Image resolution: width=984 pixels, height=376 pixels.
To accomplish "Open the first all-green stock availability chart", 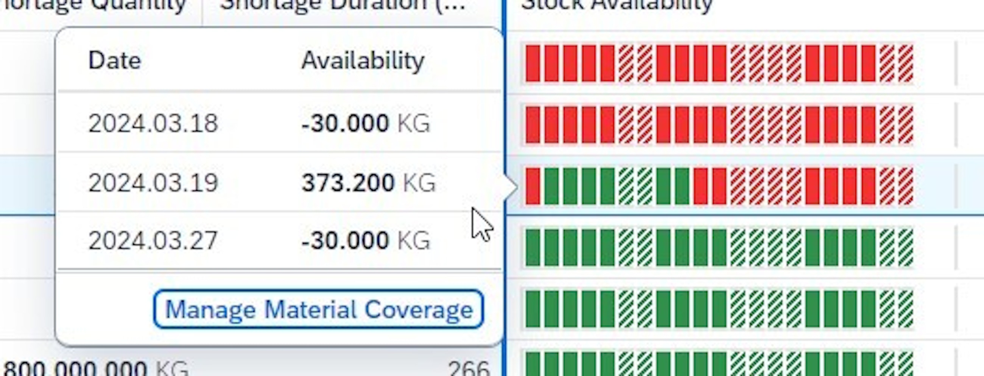I will pos(719,248).
